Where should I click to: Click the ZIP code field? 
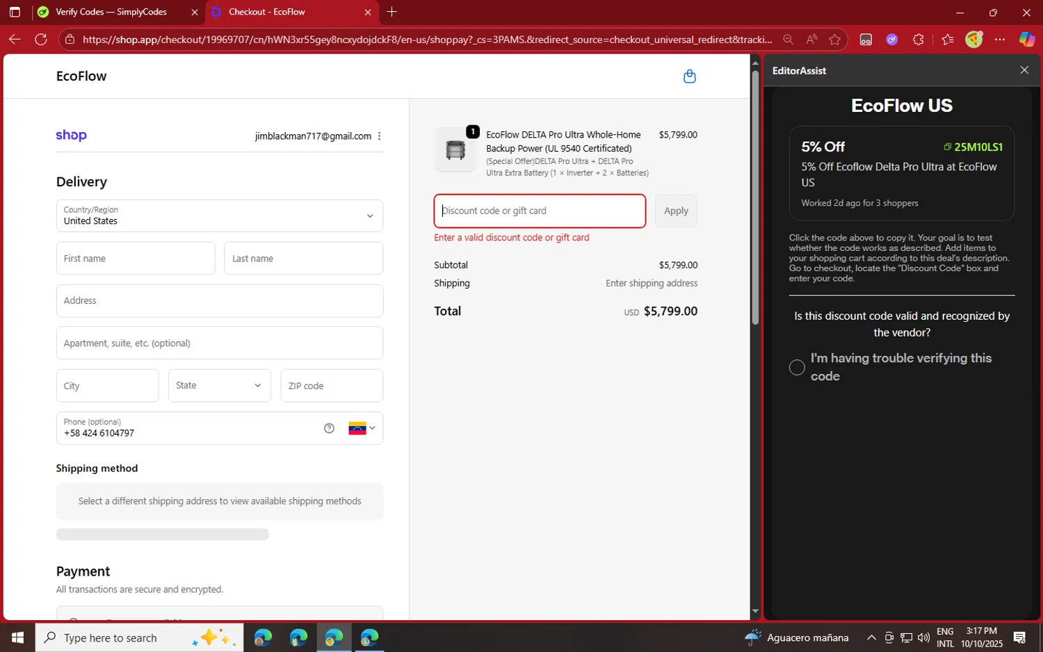point(332,386)
